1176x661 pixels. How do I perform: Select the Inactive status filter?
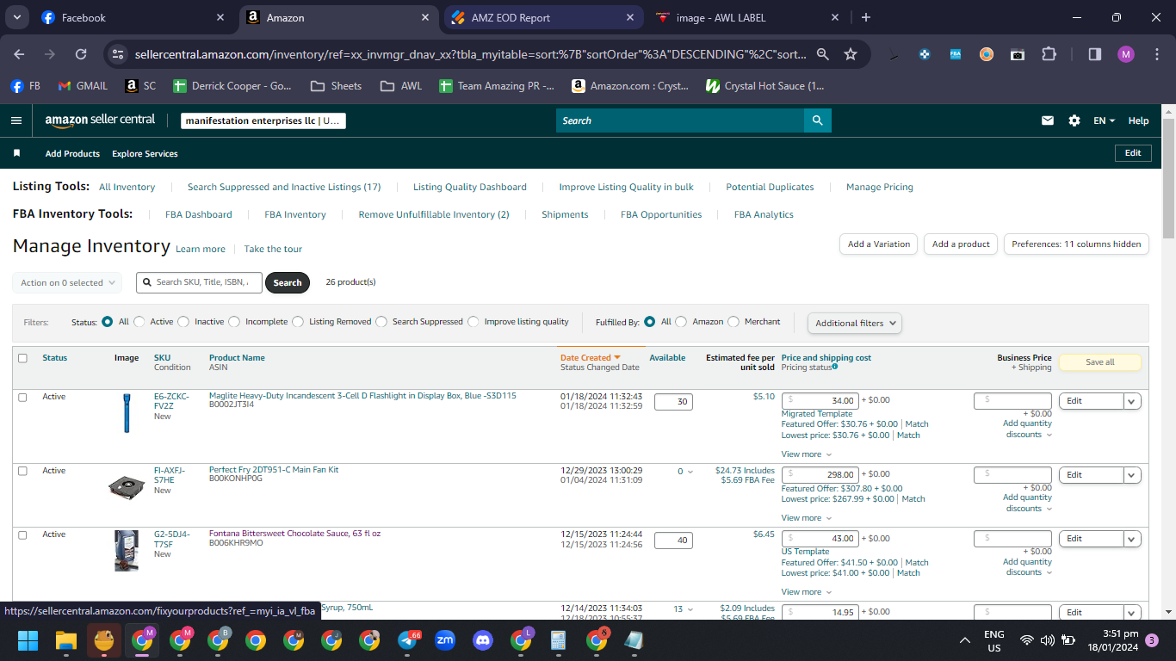183,322
